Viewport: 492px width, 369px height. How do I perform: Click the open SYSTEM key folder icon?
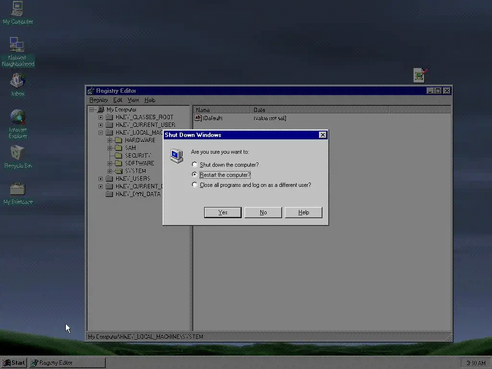pos(118,171)
